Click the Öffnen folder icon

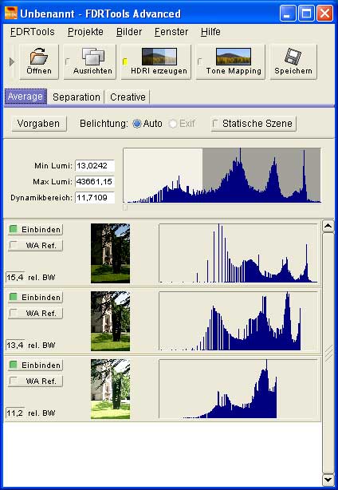pos(39,56)
